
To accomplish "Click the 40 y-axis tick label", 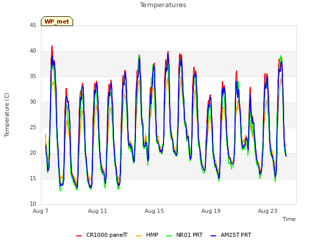I will point(33,51).
